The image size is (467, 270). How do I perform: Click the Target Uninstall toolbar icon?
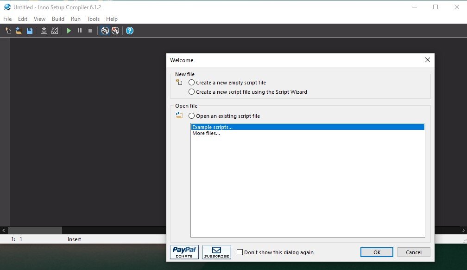pyautogui.click(x=115, y=31)
